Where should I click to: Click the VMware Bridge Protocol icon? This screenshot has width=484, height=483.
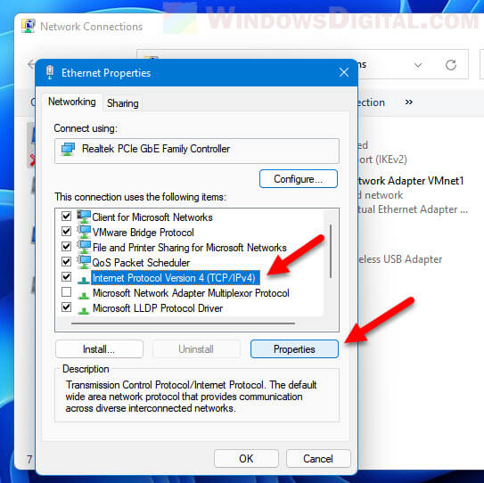pos(84,232)
